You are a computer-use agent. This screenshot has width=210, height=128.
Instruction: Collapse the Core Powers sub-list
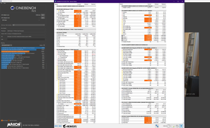tap(57, 81)
